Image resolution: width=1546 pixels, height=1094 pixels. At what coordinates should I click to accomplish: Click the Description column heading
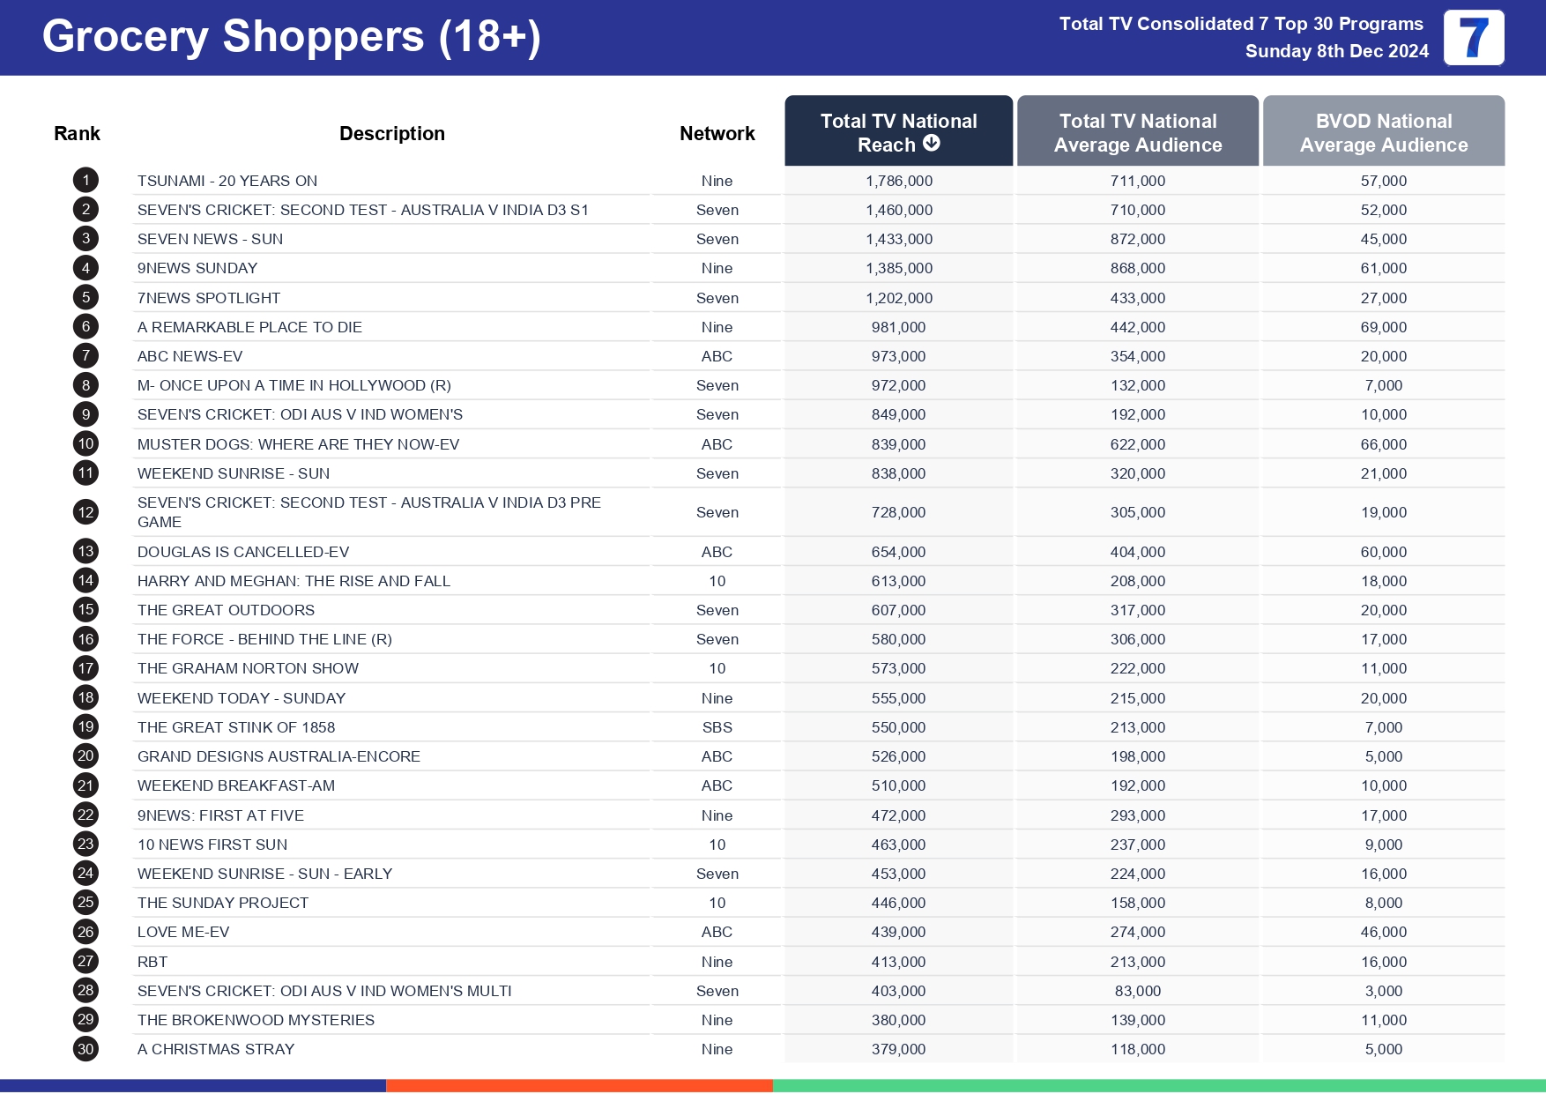click(391, 134)
